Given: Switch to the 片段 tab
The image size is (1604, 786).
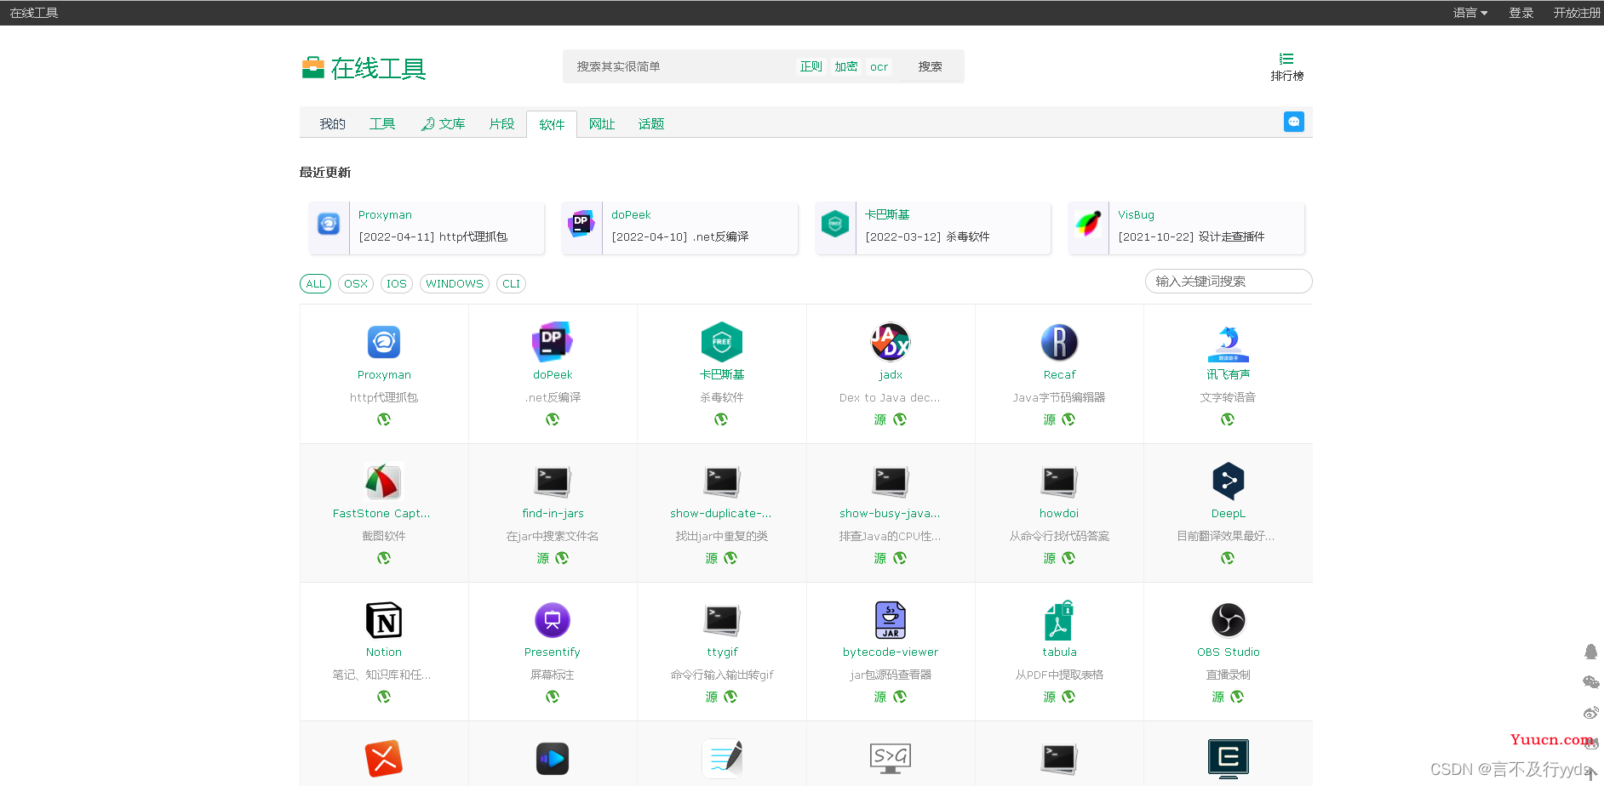Looking at the screenshot, I should pos(501,124).
